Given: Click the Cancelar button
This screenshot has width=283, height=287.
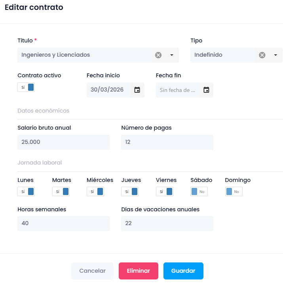Looking at the screenshot, I should point(93,271).
